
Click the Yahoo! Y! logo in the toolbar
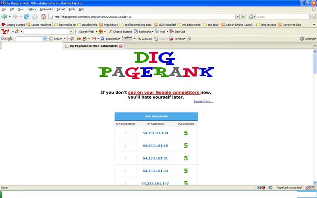tap(5, 32)
